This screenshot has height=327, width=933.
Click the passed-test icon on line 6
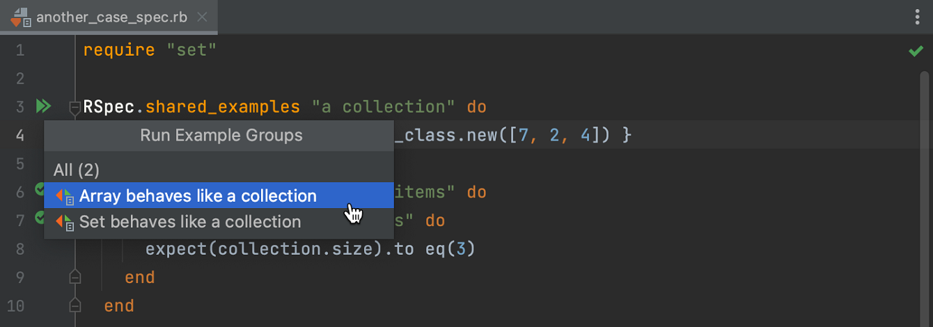40,189
